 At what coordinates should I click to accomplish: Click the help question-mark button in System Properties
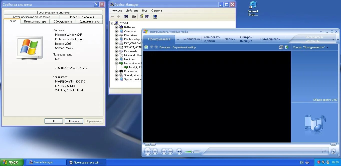click(96, 4)
